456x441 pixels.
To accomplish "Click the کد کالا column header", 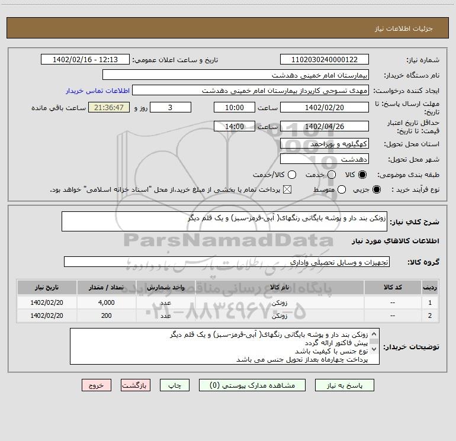I will [x=393, y=287].
